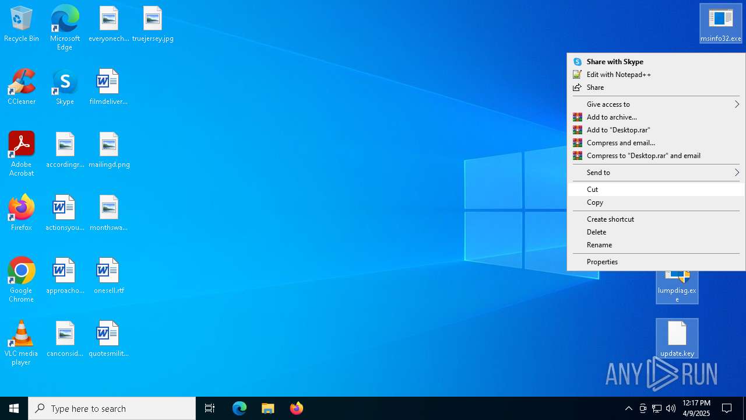
Task: Select the Skype desktop shortcut
Action: 65,87
